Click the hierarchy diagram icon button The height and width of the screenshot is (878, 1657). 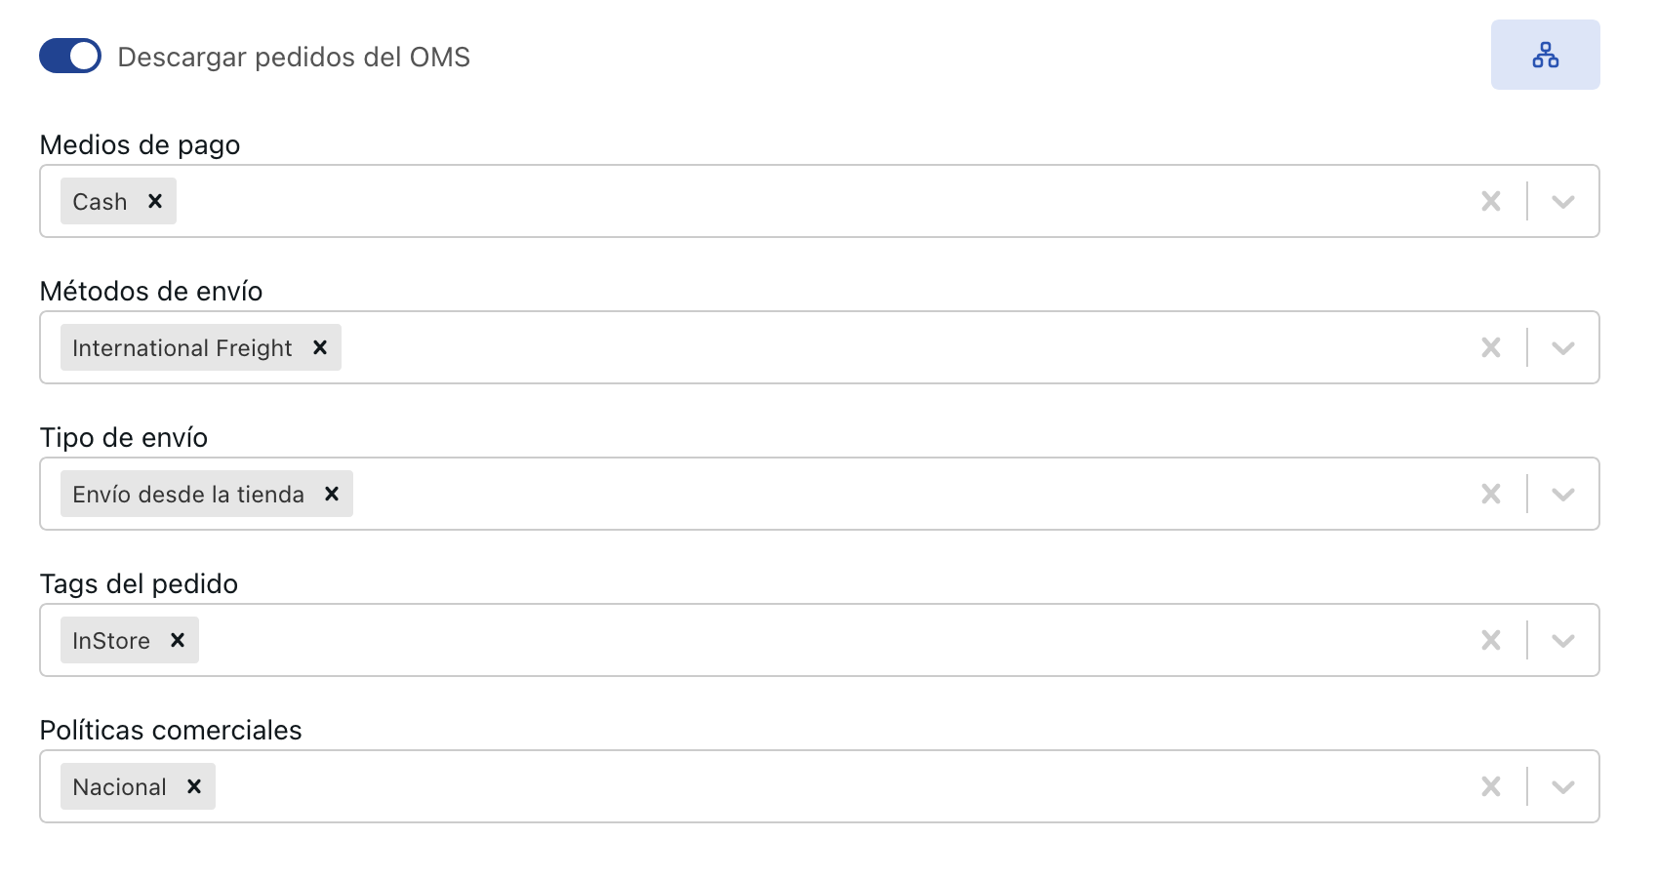coord(1545,55)
